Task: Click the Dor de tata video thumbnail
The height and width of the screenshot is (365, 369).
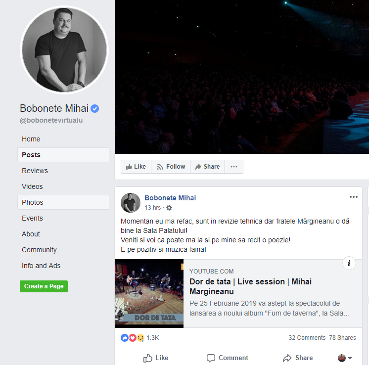Action: coord(149,293)
